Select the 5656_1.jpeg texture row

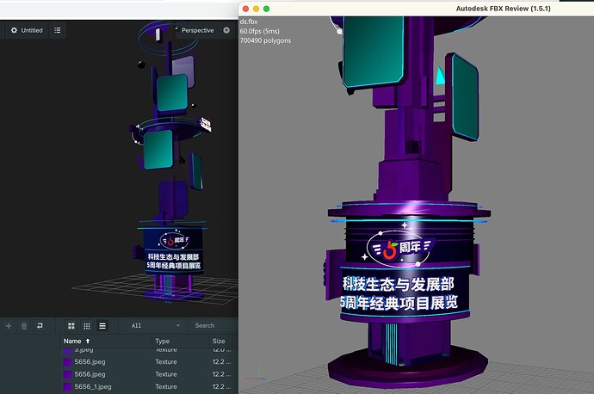tap(149, 386)
